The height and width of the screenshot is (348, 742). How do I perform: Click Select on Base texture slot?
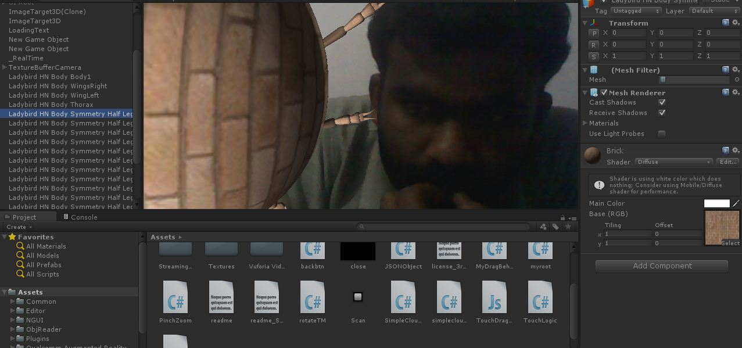pos(730,243)
